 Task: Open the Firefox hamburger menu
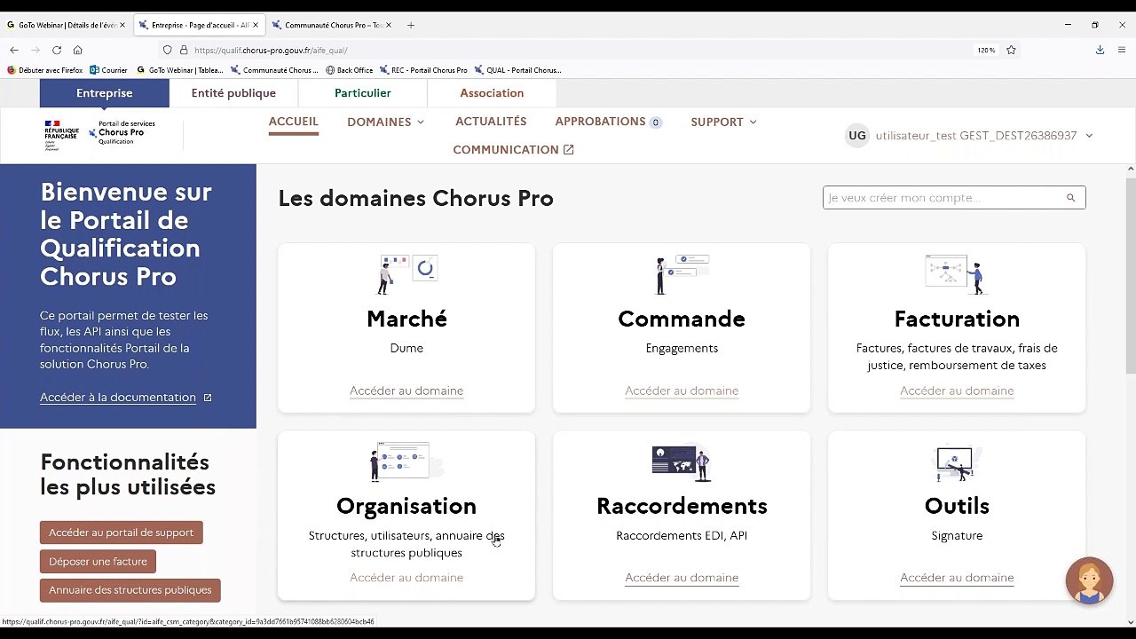(x=1123, y=51)
